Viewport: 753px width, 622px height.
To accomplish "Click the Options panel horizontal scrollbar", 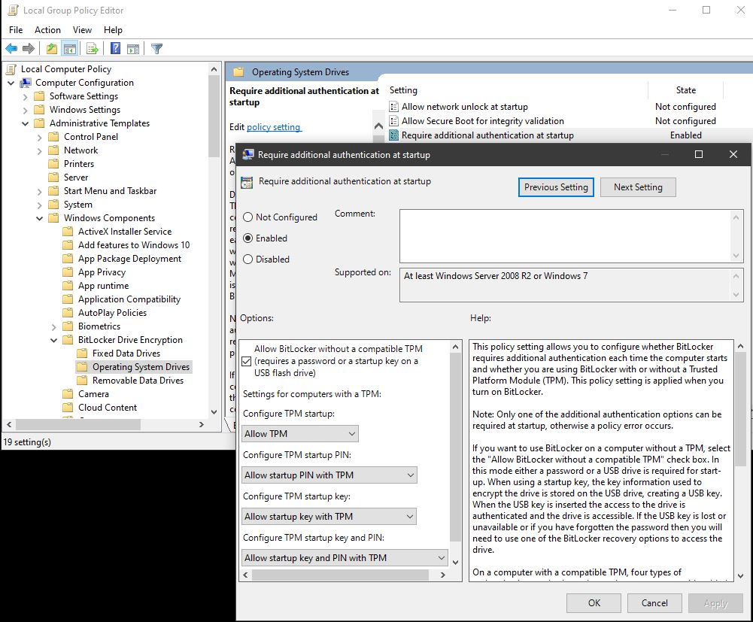I will point(341,575).
